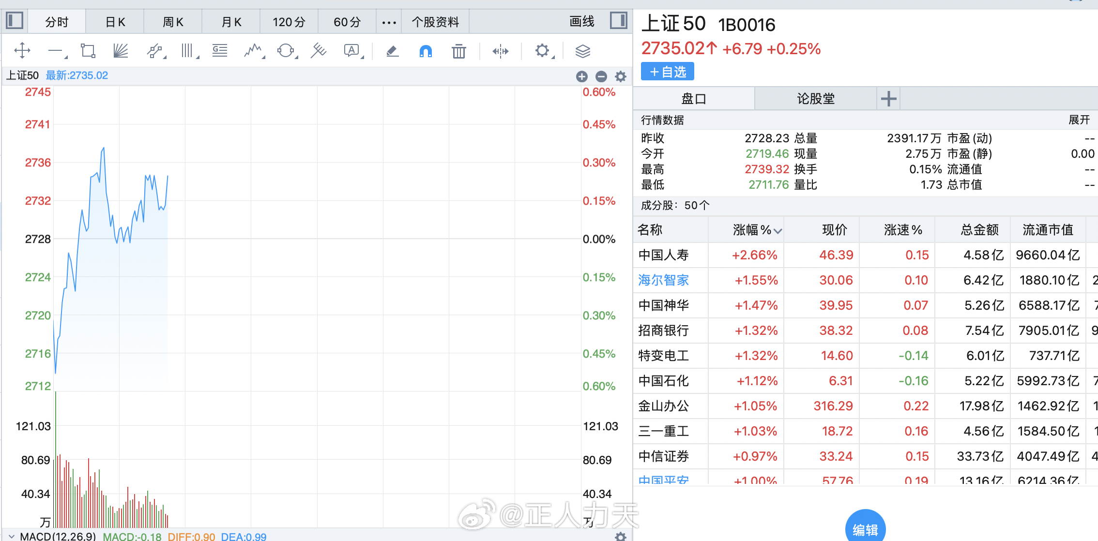1098x541 pixels.
Task: Open the 中国石化 stock row
Action: 866,381
